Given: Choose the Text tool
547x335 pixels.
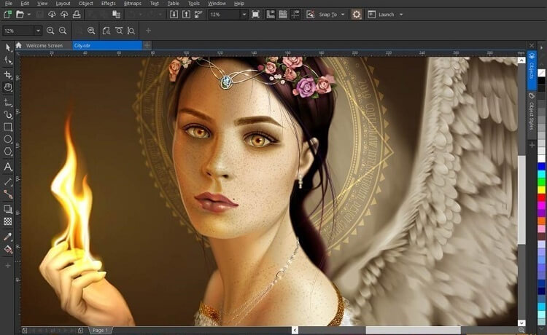Looking at the screenshot, I should [8, 167].
